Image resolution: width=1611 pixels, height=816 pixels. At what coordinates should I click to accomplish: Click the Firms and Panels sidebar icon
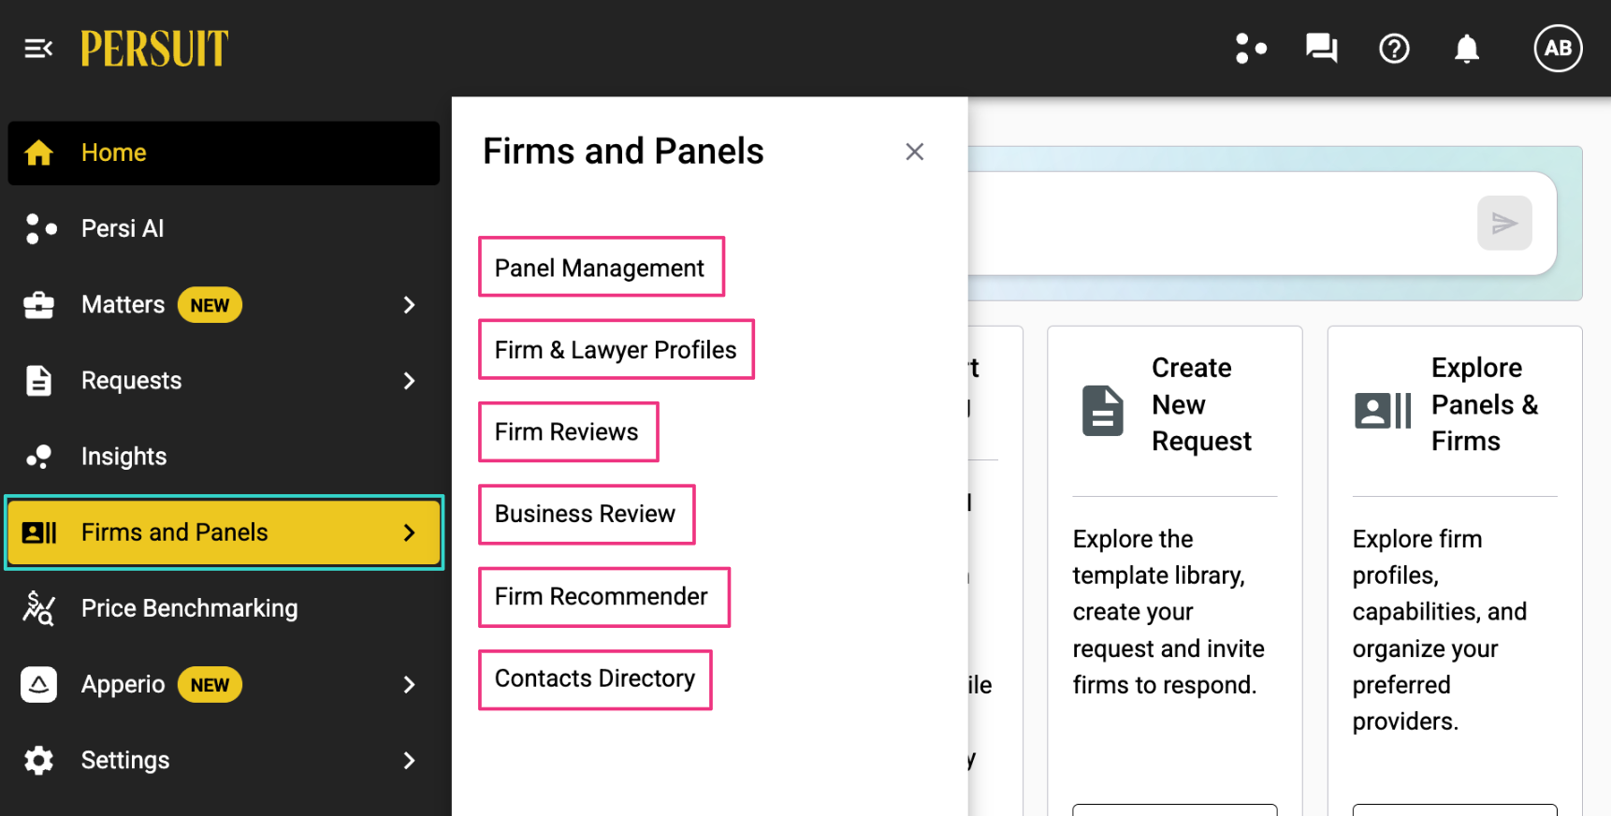pos(38,532)
